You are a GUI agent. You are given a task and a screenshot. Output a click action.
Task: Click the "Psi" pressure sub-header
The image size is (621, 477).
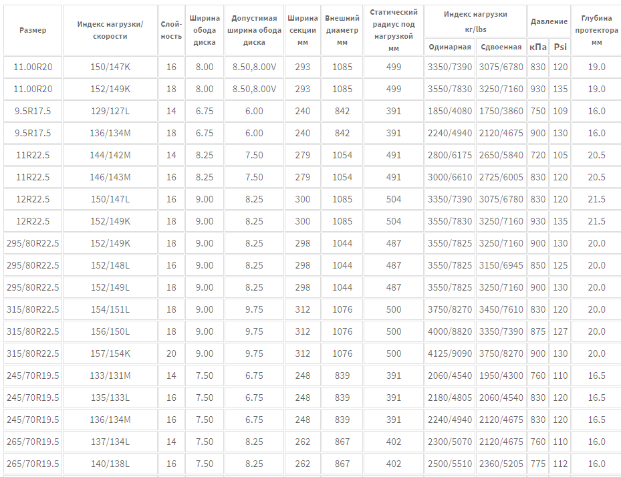(560, 47)
